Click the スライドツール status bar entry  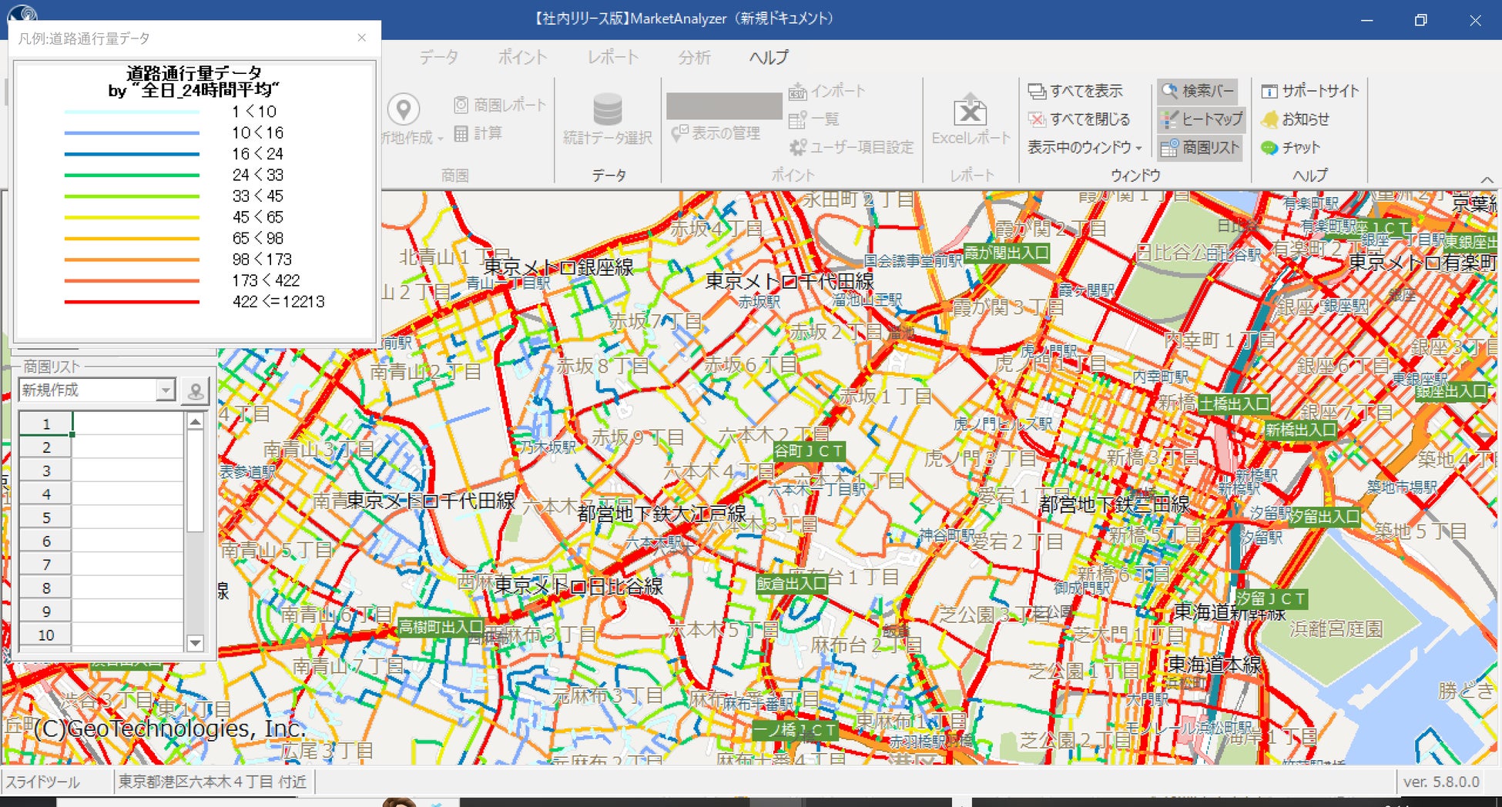[x=43, y=782]
